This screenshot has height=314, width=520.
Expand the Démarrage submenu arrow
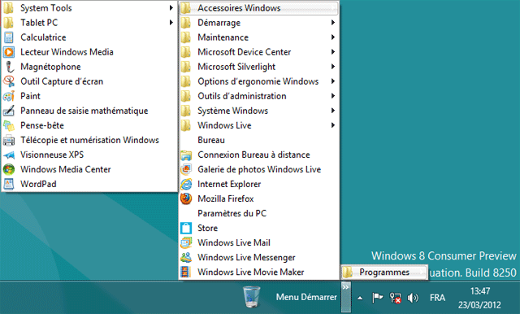332,23
